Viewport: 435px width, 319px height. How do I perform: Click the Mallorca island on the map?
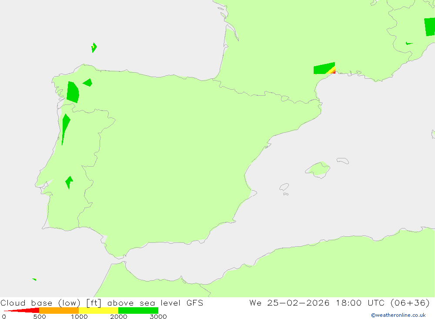pyautogui.click(x=318, y=170)
